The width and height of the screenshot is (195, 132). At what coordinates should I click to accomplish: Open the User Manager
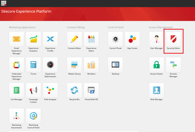coord(156,39)
